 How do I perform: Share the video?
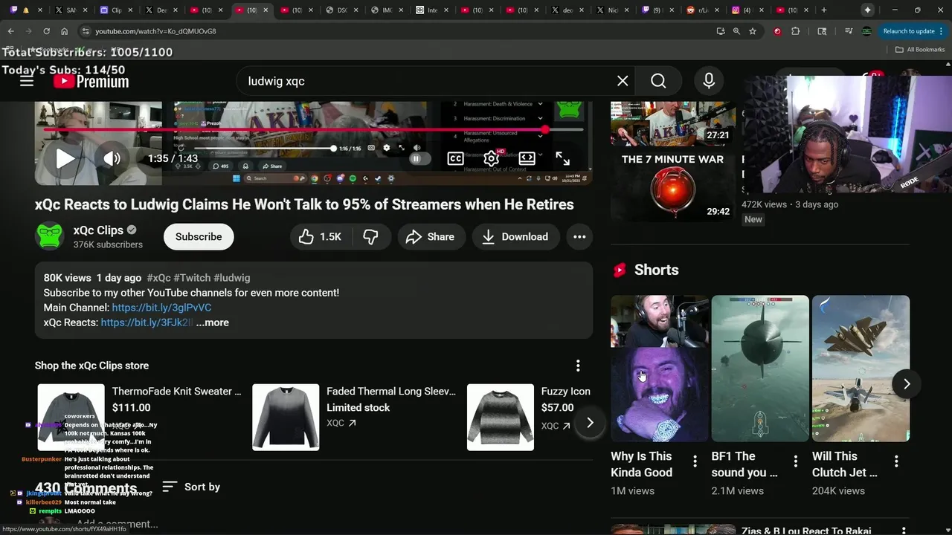coord(430,236)
